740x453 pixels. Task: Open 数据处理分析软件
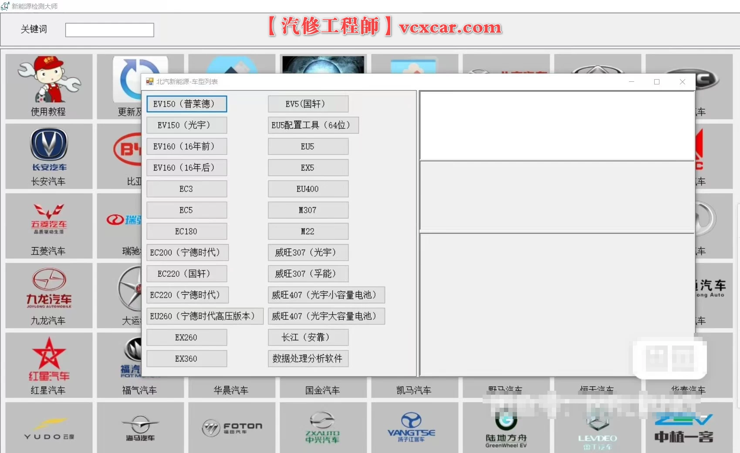308,359
